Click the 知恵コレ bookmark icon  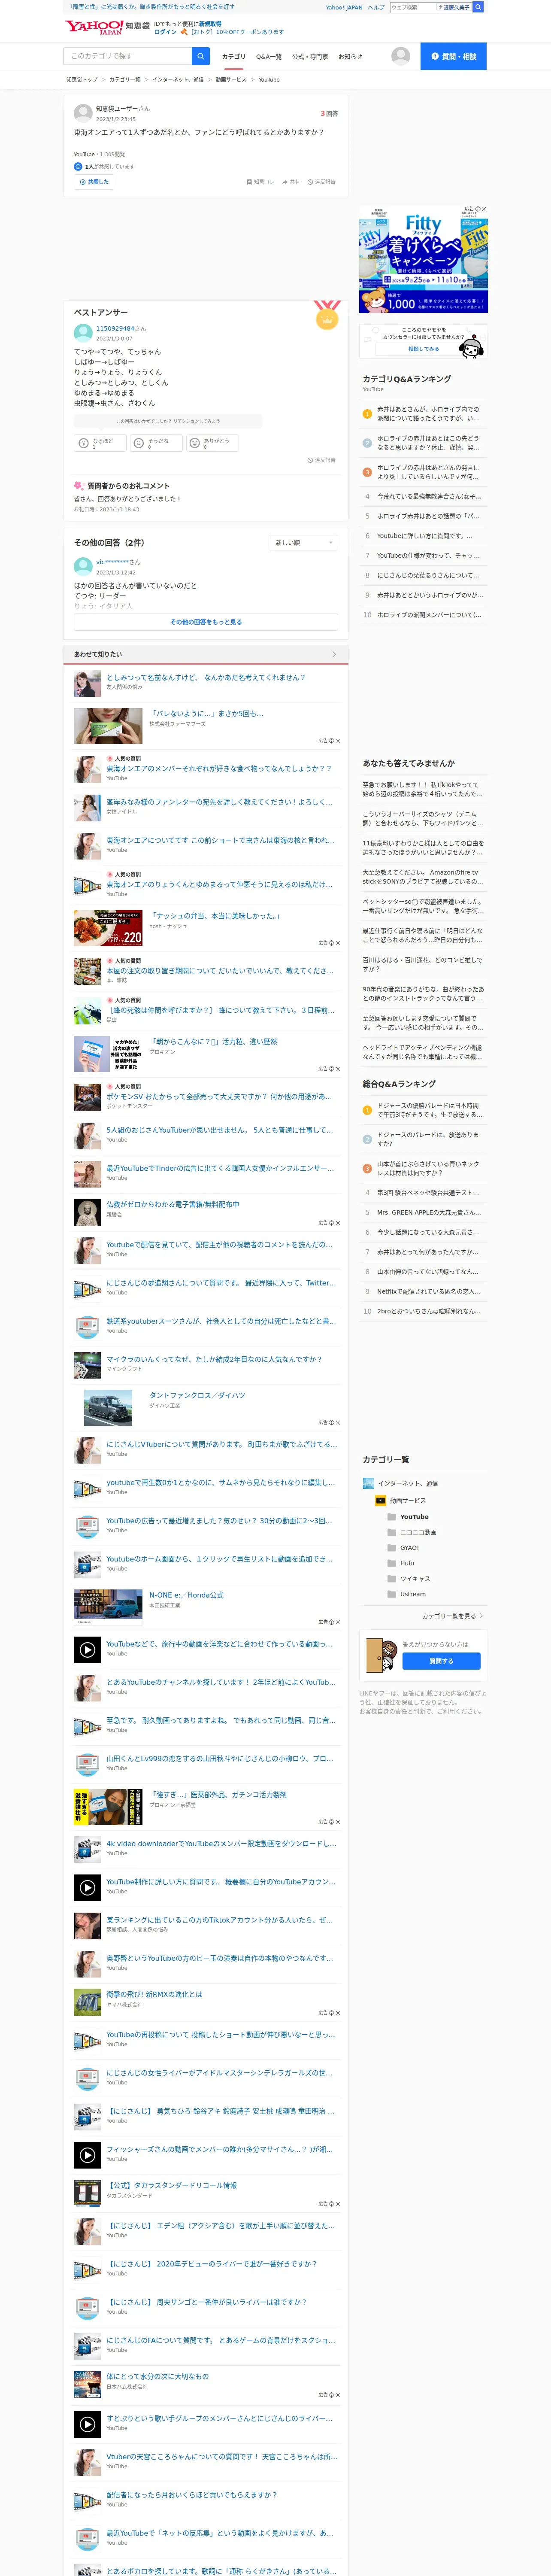[249, 182]
